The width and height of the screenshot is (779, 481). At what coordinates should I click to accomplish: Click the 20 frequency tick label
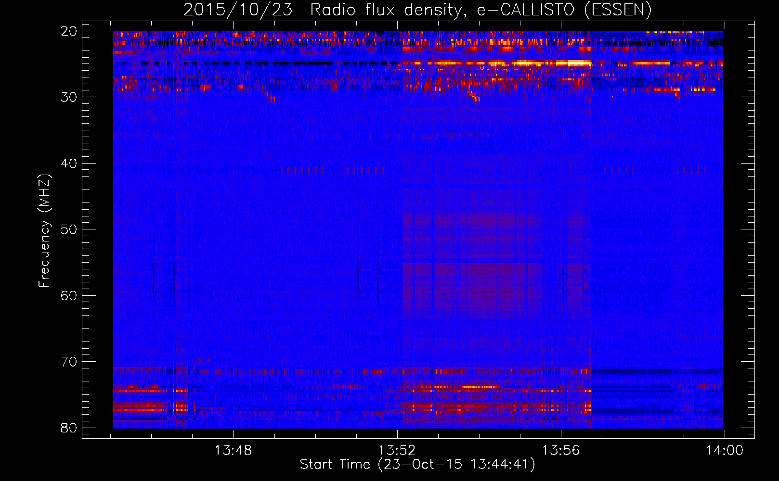pos(69,31)
